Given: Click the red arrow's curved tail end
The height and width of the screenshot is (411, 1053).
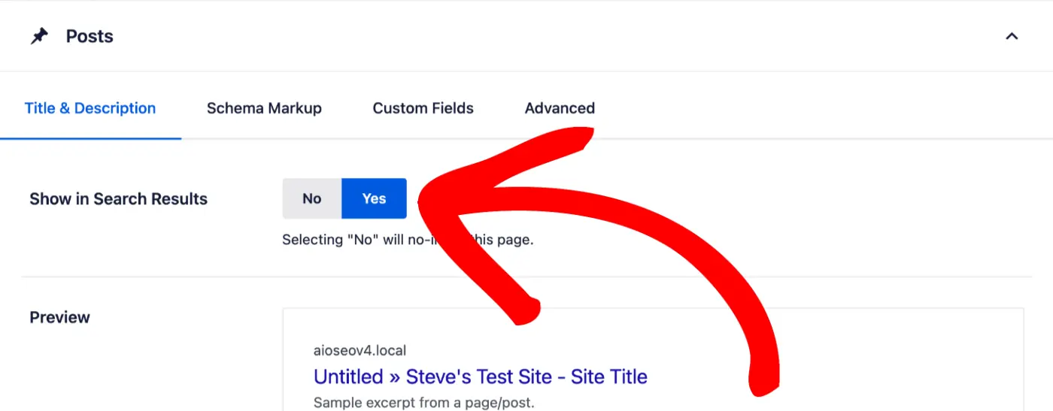Looking at the screenshot, I should [765, 379].
